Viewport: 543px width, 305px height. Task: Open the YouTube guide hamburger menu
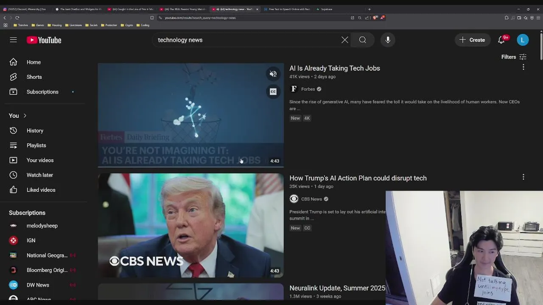point(13,40)
